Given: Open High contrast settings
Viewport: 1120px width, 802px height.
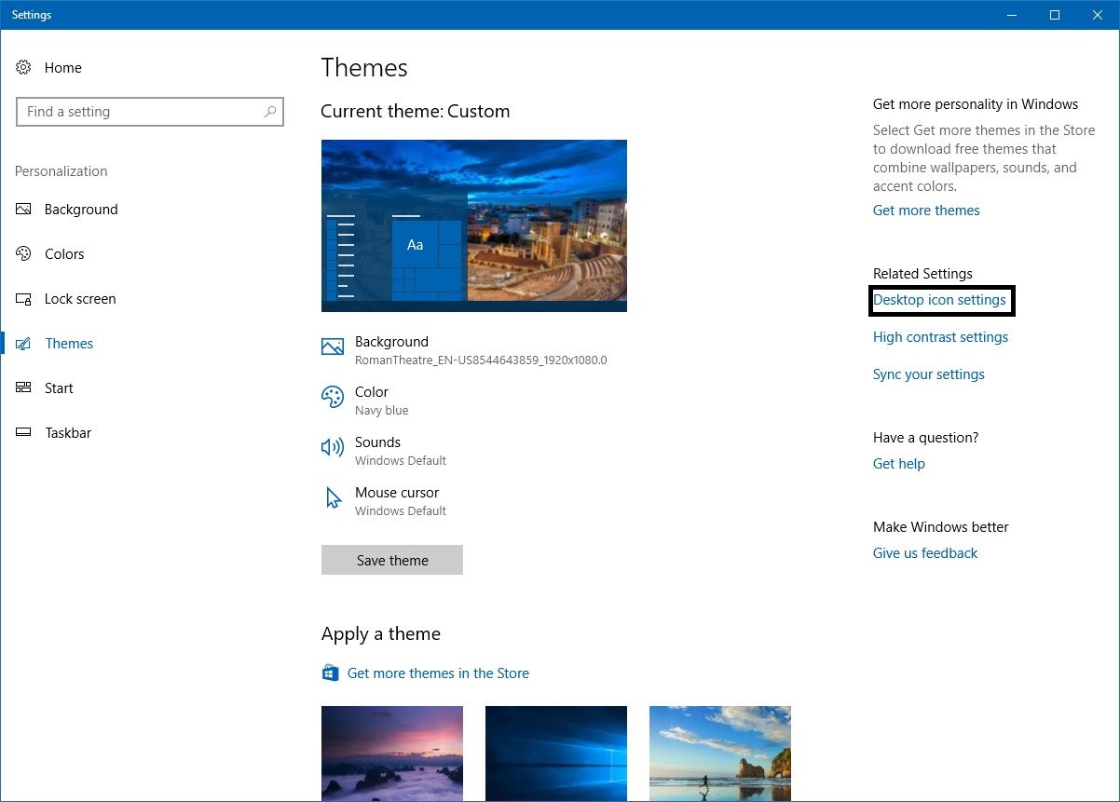Looking at the screenshot, I should 940,336.
